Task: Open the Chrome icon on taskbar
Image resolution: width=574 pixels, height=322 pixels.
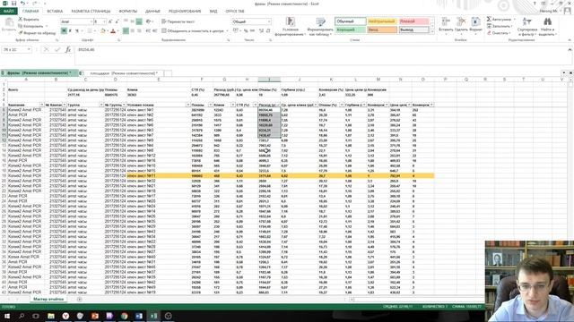Action: pos(124,316)
